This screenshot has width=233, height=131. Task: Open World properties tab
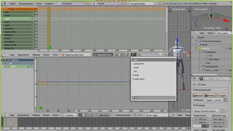[212, 79]
